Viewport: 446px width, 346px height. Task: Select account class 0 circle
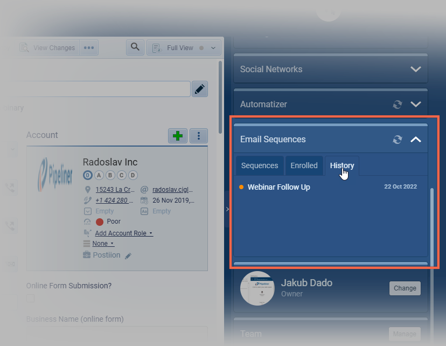coord(88,175)
